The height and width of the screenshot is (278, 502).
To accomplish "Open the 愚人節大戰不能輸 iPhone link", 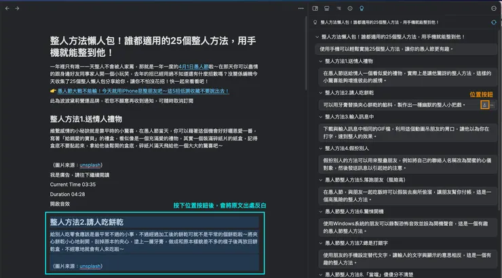I will 143,91.
